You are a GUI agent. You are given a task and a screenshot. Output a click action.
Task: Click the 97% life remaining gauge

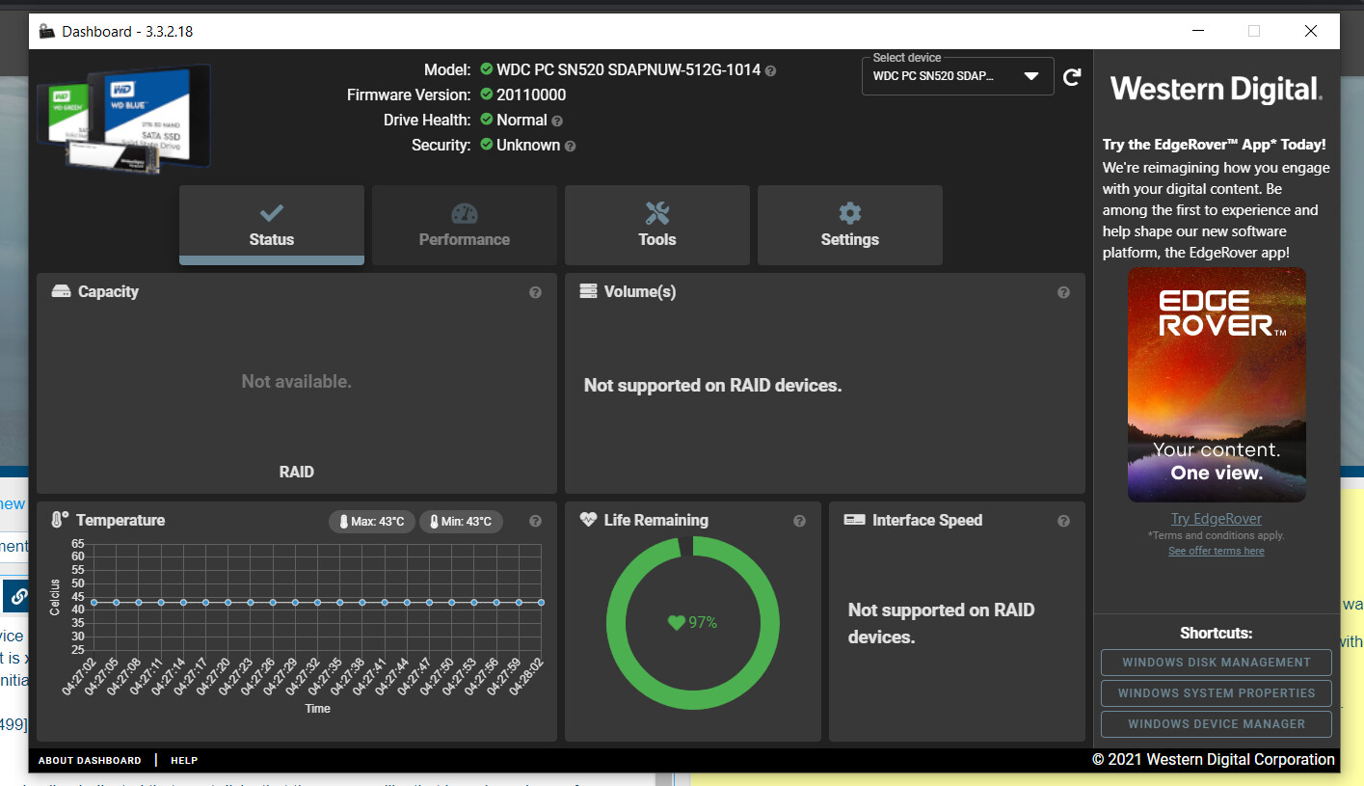coord(692,623)
